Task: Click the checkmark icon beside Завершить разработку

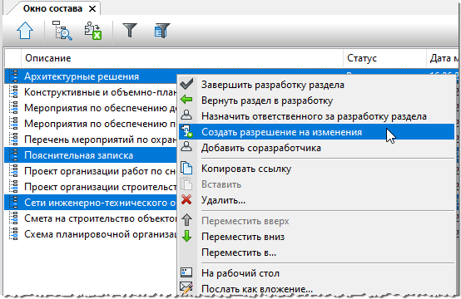Action: [186, 84]
